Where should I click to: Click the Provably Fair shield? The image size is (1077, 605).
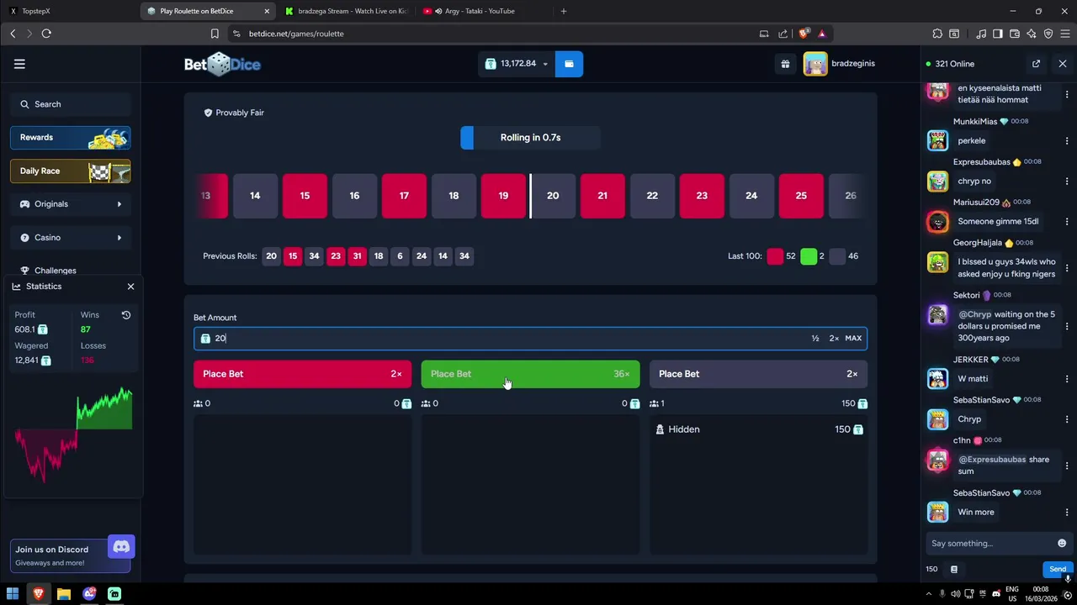pos(208,113)
